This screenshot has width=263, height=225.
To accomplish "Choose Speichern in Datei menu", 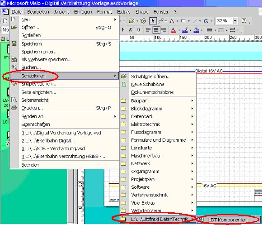I will (x=65, y=44).
